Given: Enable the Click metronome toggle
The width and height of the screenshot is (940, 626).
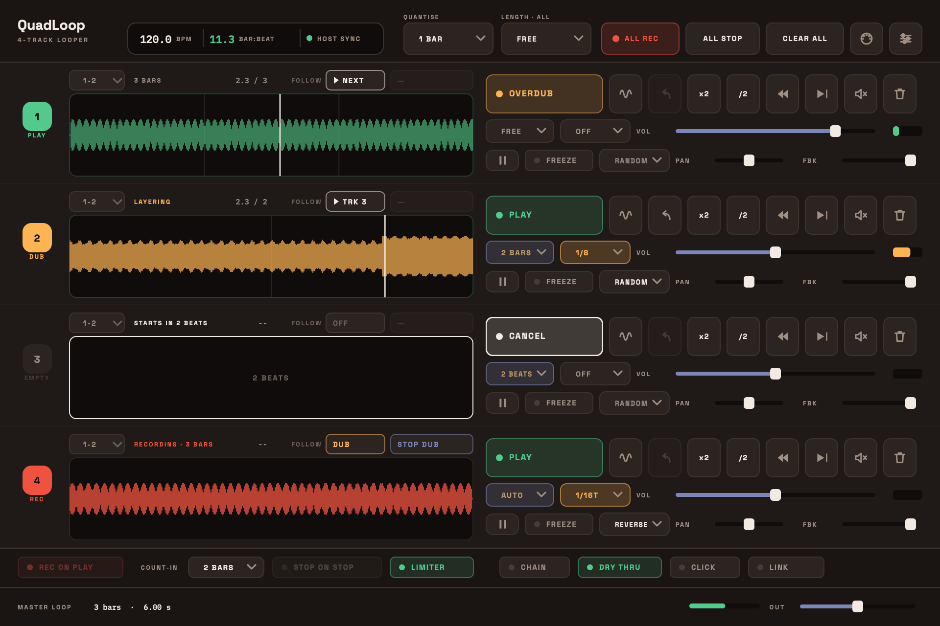Looking at the screenshot, I should tap(705, 567).
